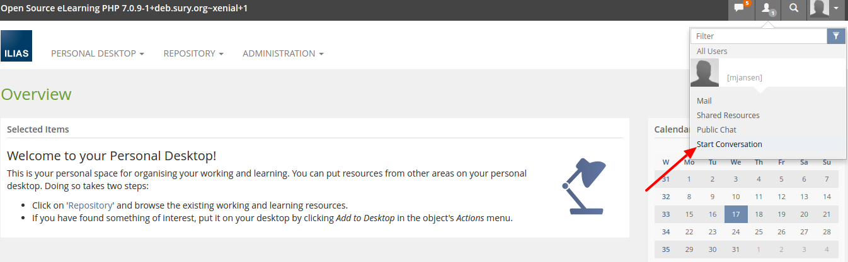Screen dimensions: 848x262
Task: Follow the 'Repository' link in welcome text
Action: tap(91, 205)
